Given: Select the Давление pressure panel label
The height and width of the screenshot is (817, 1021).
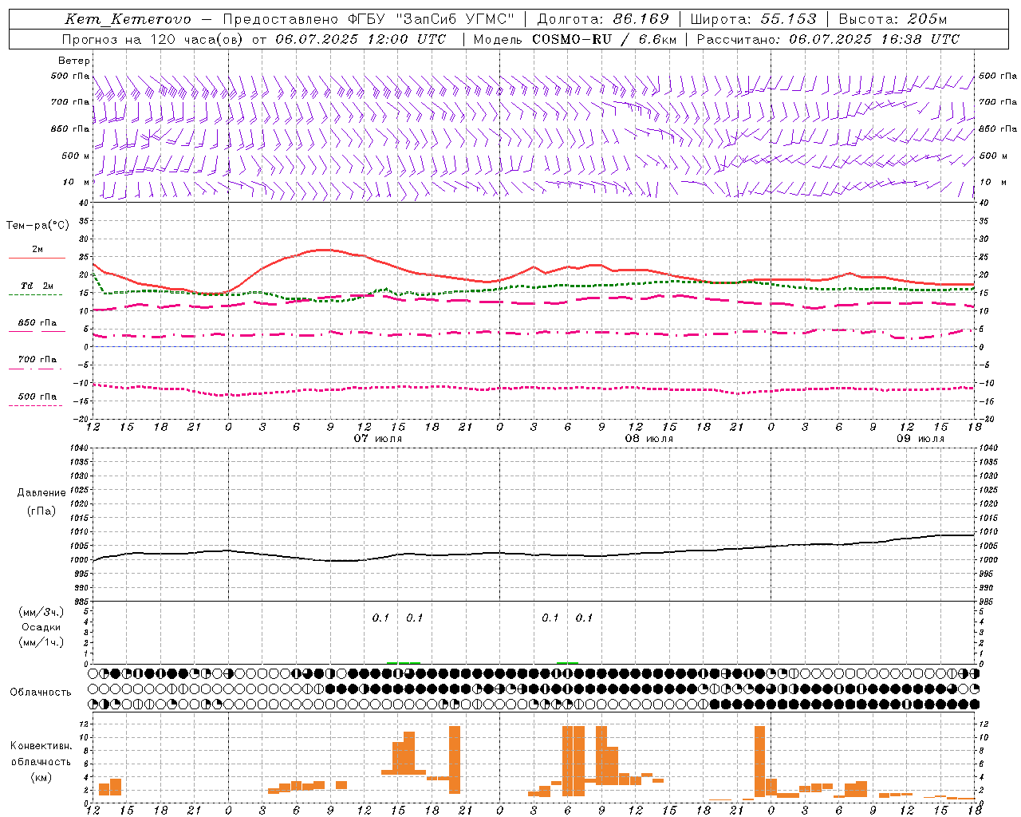Looking at the screenshot, I should coord(41,493).
